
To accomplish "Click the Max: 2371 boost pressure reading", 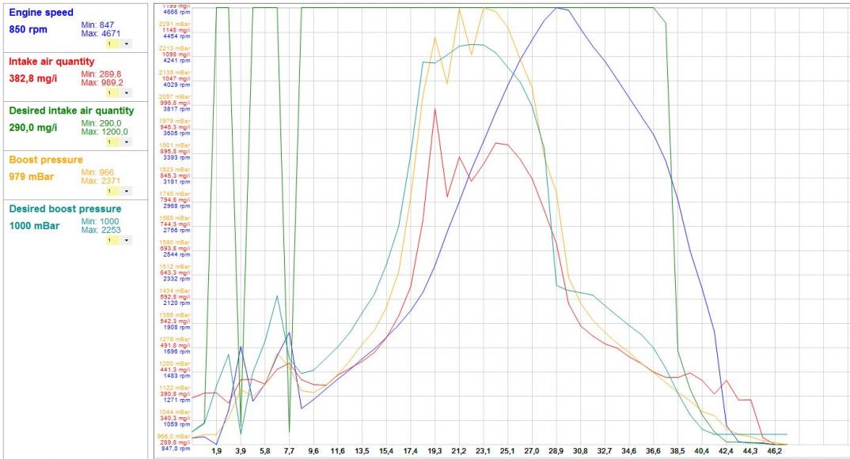I will [x=101, y=181].
